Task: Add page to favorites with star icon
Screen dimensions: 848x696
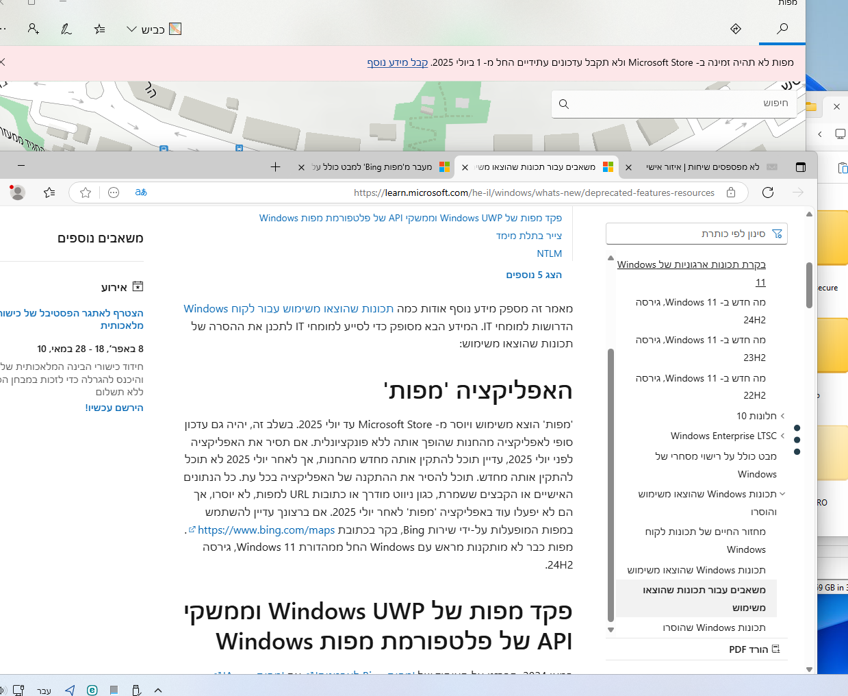Action: pyautogui.click(x=86, y=192)
